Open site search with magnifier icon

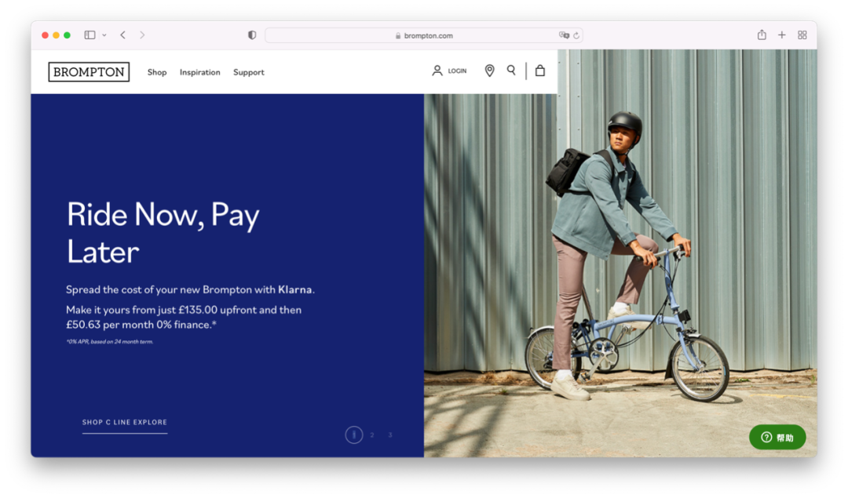click(511, 71)
